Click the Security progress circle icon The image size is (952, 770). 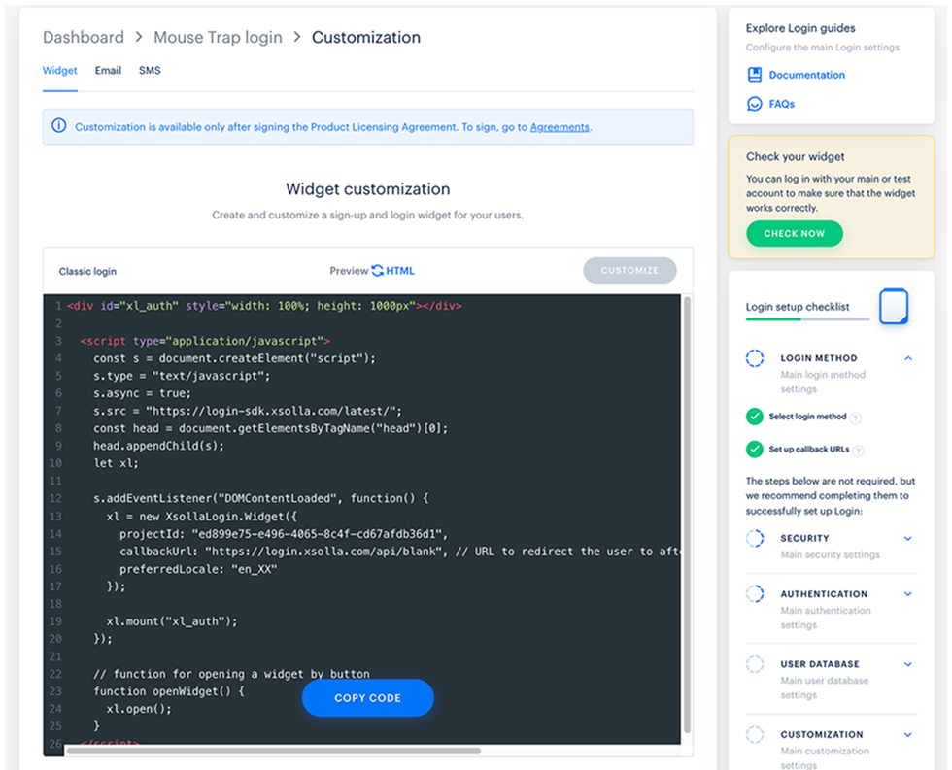(755, 538)
